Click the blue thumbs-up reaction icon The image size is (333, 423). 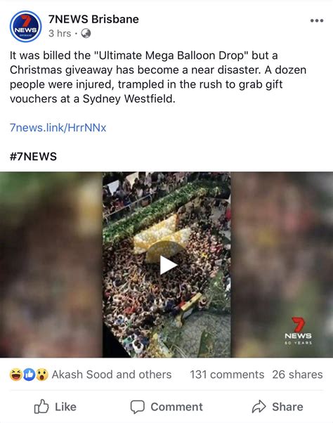[29, 375]
